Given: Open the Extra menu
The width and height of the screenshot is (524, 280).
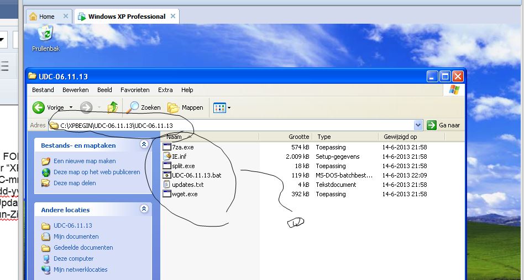Looking at the screenshot, I should coord(165,90).
